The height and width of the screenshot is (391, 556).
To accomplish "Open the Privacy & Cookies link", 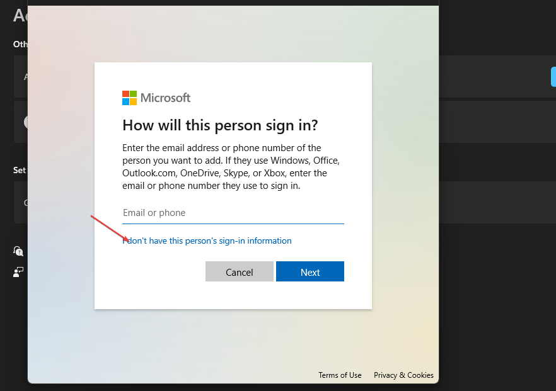I will (403, 375).
